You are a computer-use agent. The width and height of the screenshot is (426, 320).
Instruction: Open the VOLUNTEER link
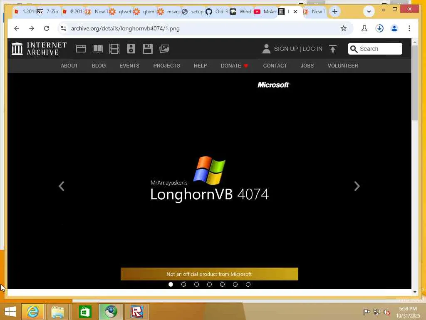(x=343, y=65)
